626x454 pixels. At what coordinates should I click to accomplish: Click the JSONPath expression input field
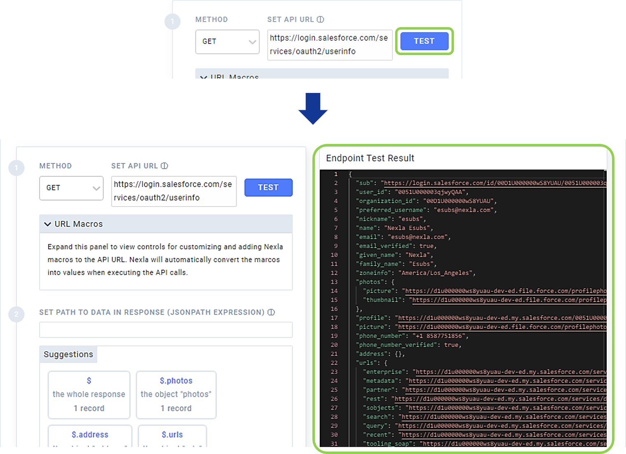pyautogui.click(x=166, y=330)
